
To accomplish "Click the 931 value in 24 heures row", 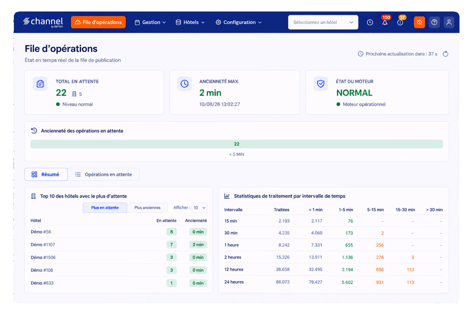I will (x=380, y=282).
